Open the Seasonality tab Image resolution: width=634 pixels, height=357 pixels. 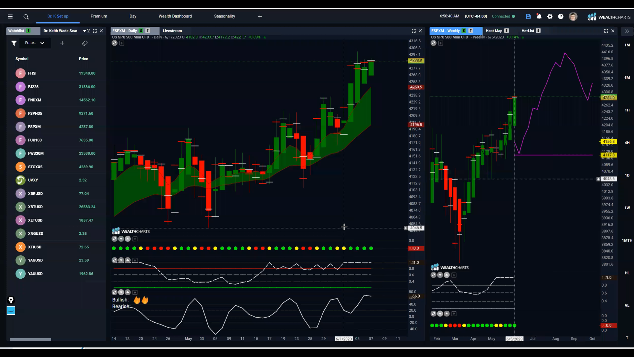tap(225, 16)
